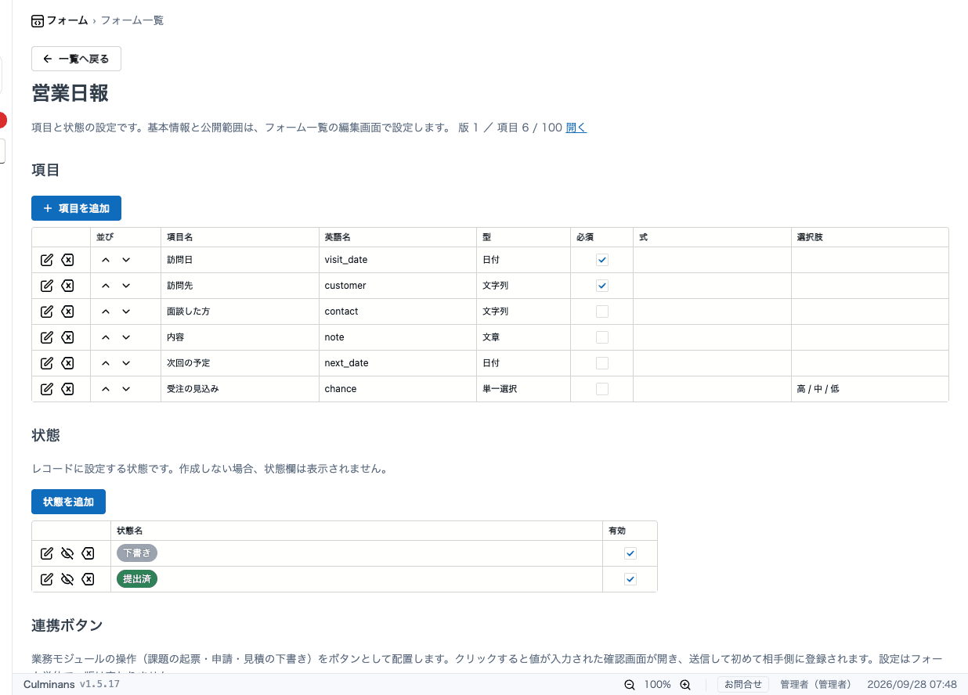Click the Culminans v1.5.17 label
Screen dimensions: 968x695
[71, 685]
